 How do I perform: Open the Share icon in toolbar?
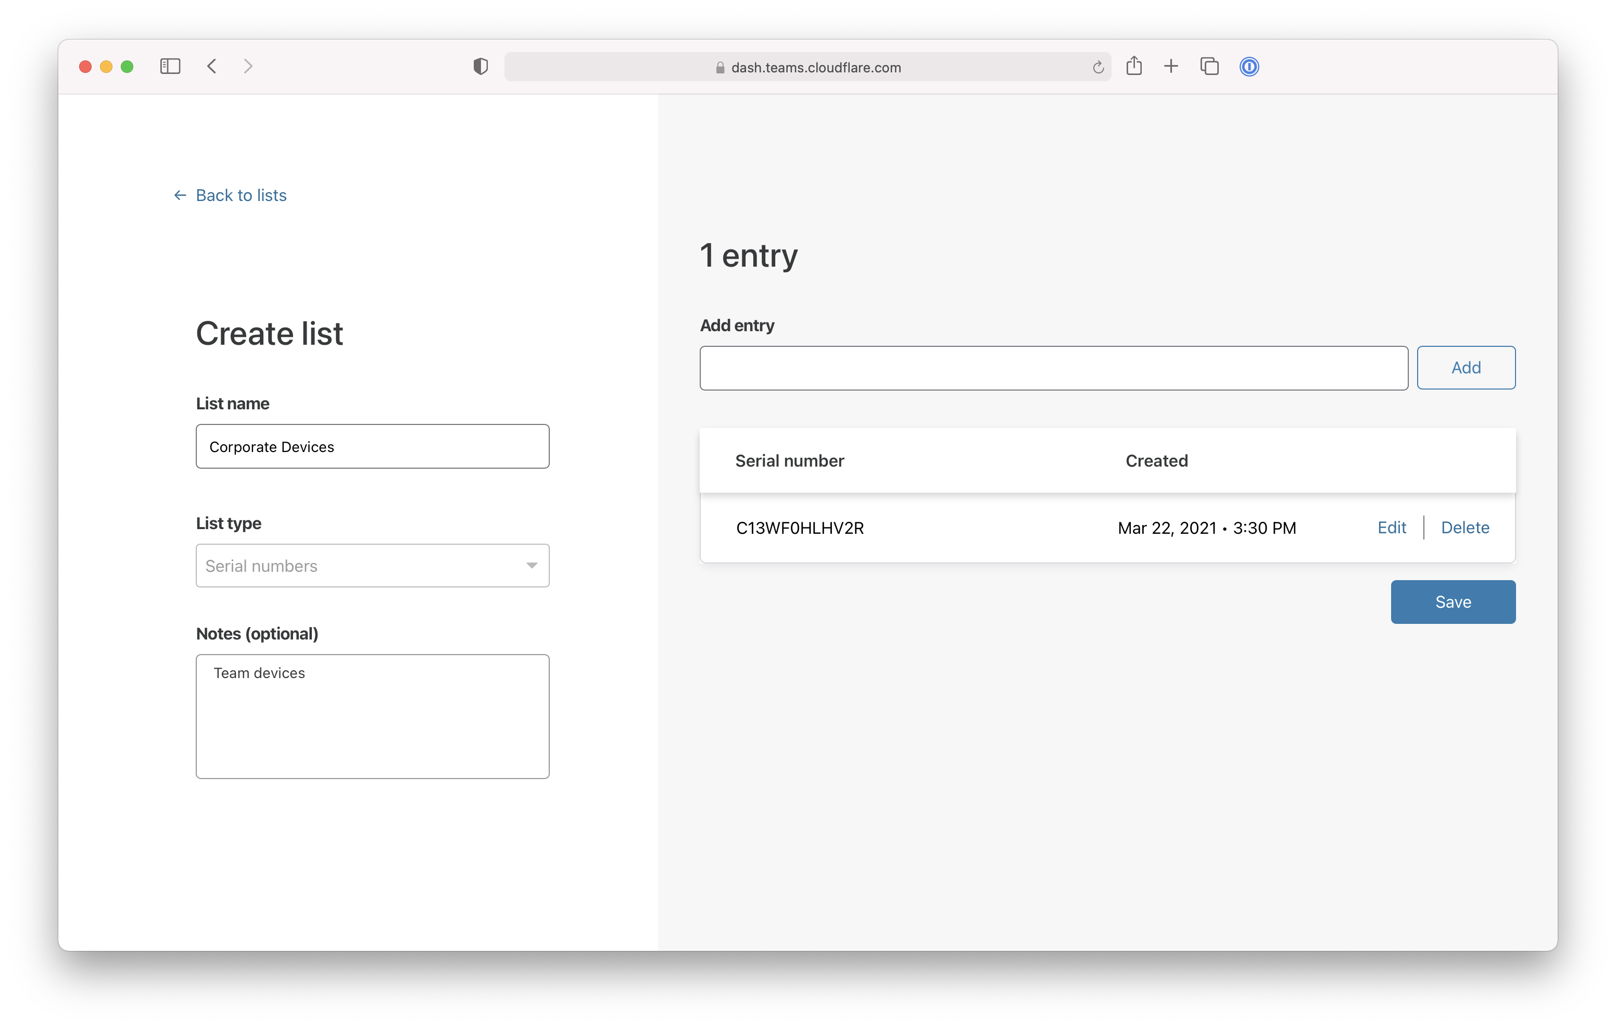pyautogui.click(x=1134, y=66)
